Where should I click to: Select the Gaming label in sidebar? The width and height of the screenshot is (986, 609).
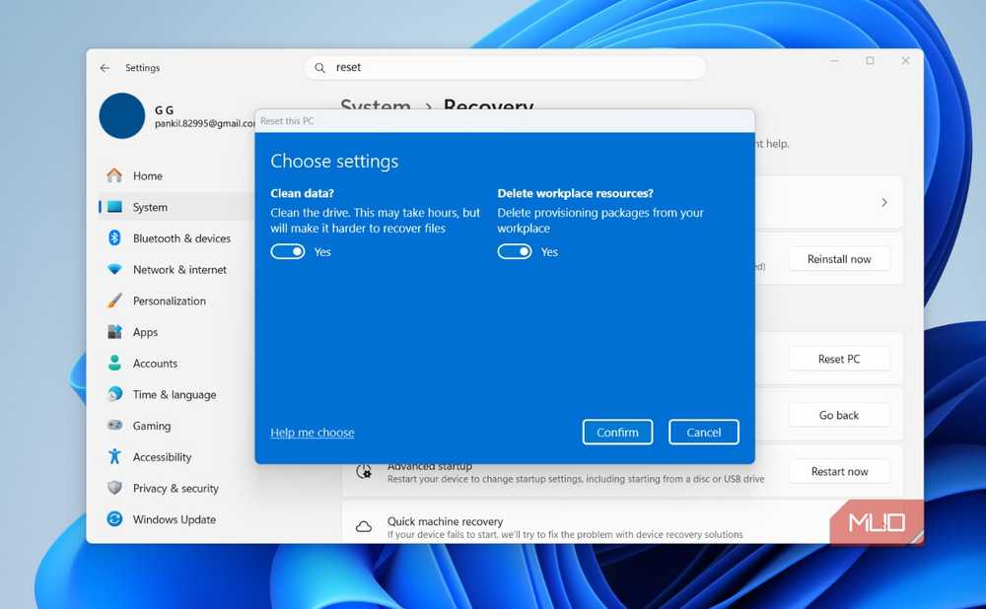[x=152, y=426]
